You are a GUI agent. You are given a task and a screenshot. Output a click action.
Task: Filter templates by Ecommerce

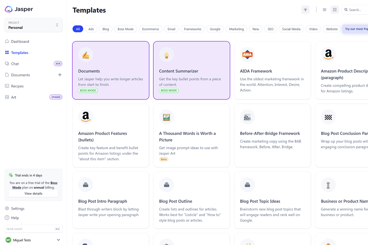coord(150,29)
